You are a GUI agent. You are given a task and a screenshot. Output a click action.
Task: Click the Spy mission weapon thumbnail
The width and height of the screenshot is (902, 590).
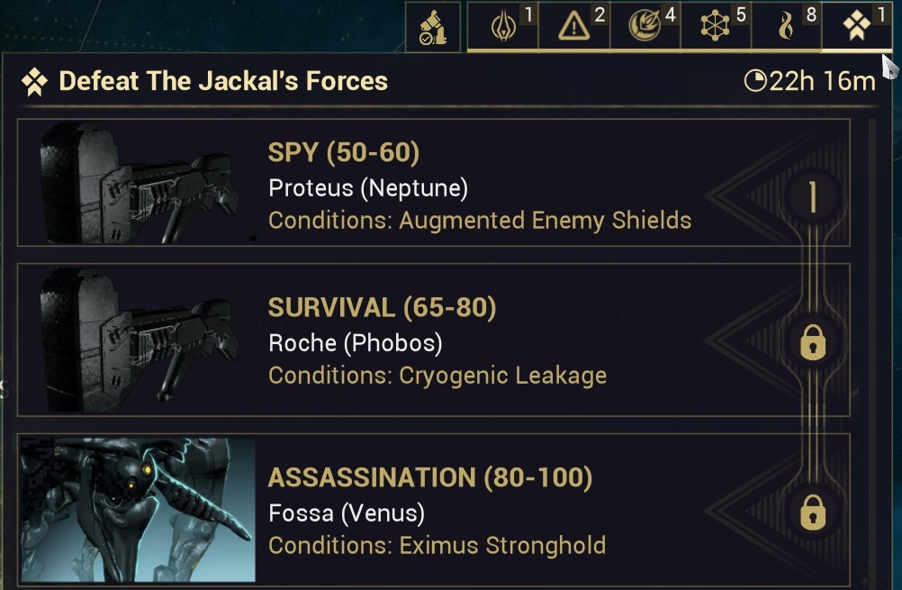(x=138, y=182)
